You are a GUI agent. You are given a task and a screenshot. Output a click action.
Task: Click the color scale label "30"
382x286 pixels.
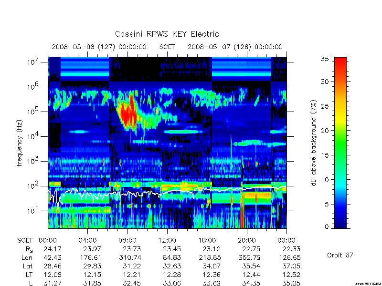click(x=325, y=81)
